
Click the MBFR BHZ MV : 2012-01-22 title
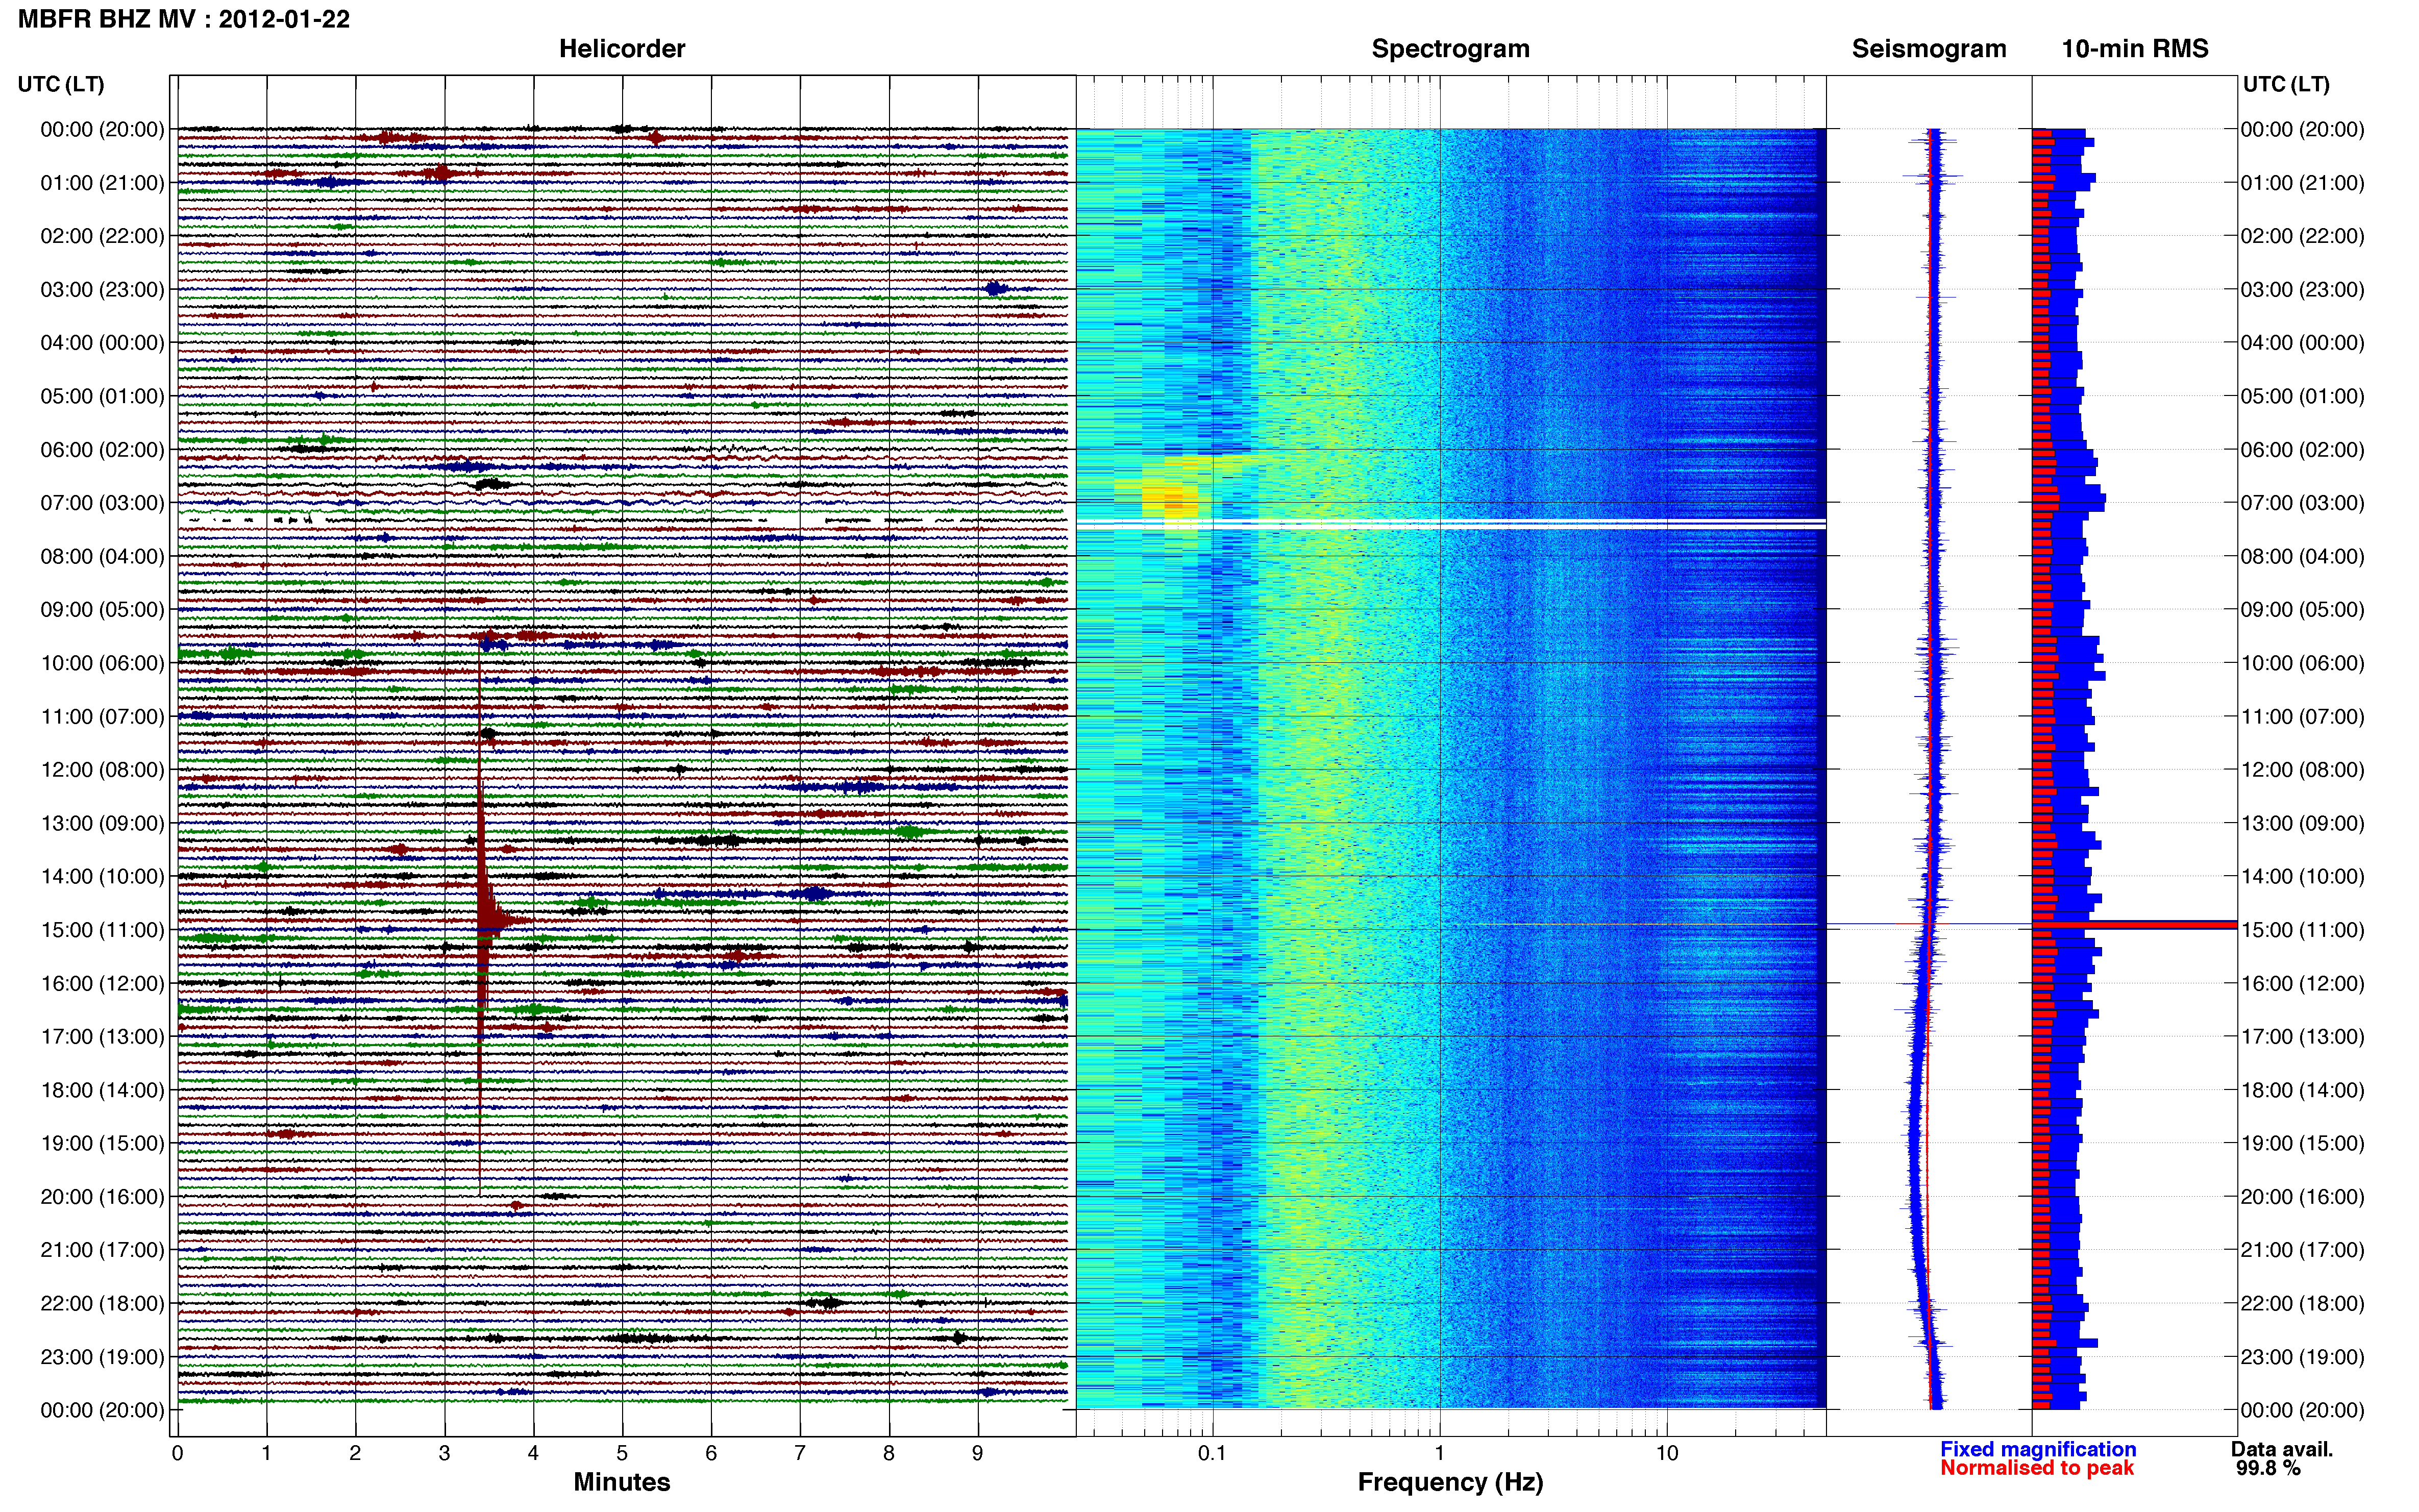click(x=184, y=19)
